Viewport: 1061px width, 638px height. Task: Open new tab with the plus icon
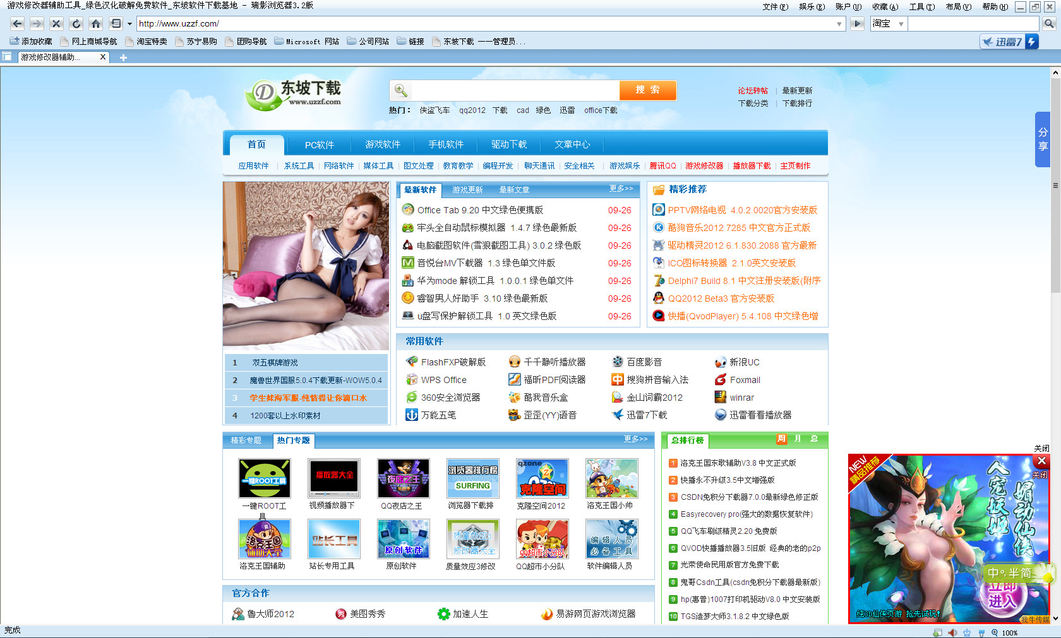click(x=123, y=57)
